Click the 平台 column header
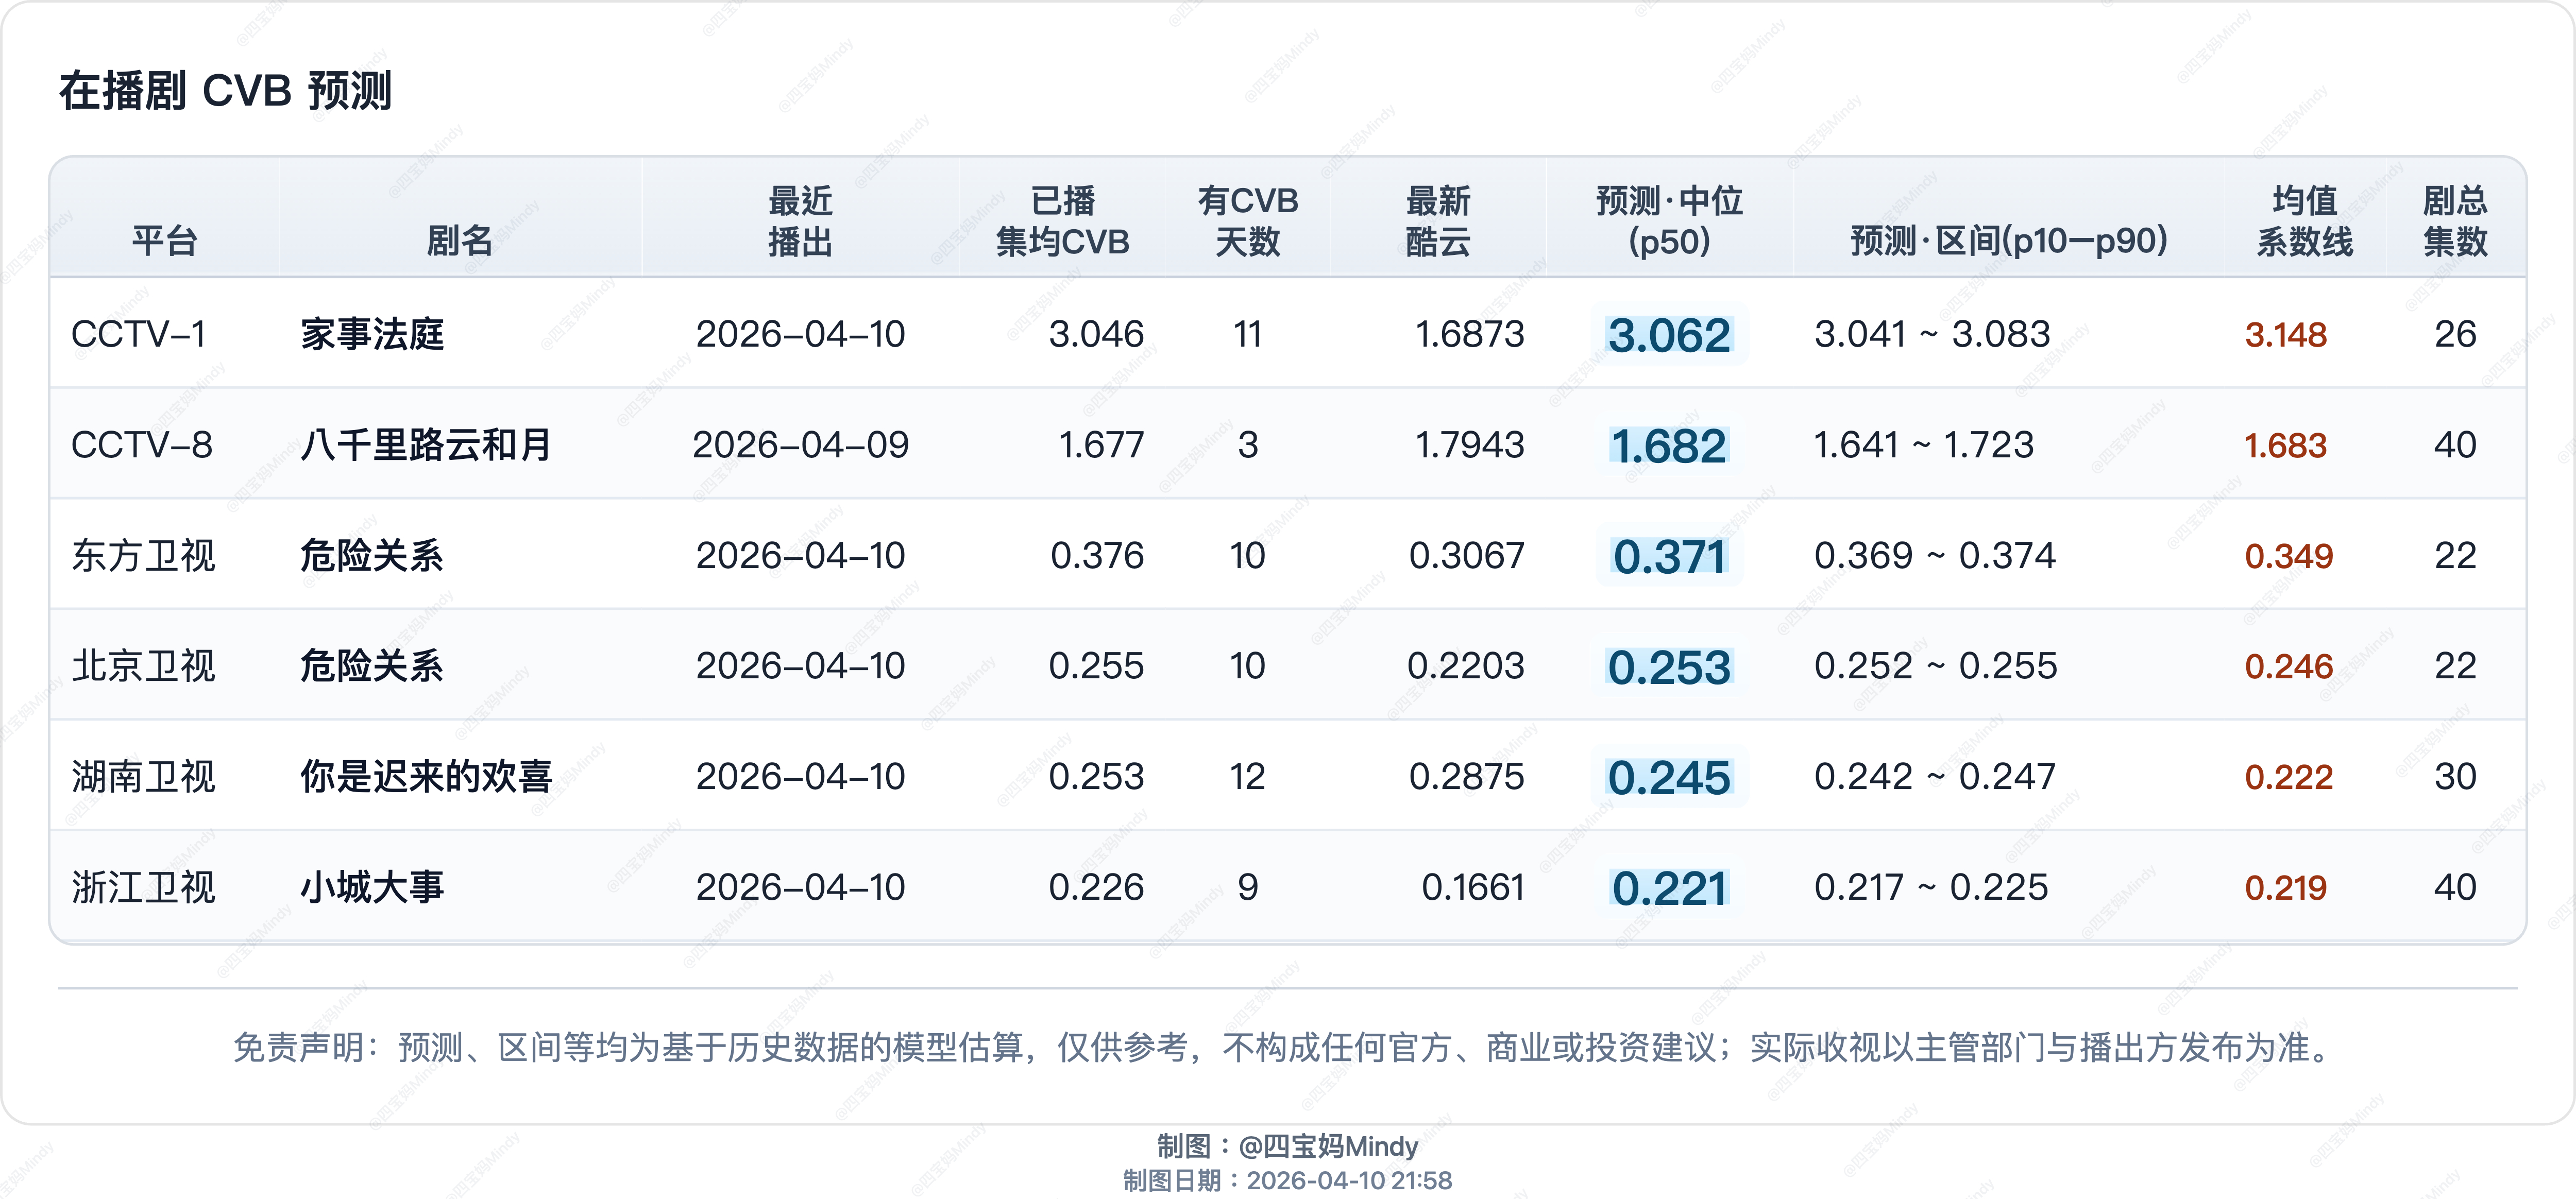2576x1199 pixels. [x=164, y=241]
